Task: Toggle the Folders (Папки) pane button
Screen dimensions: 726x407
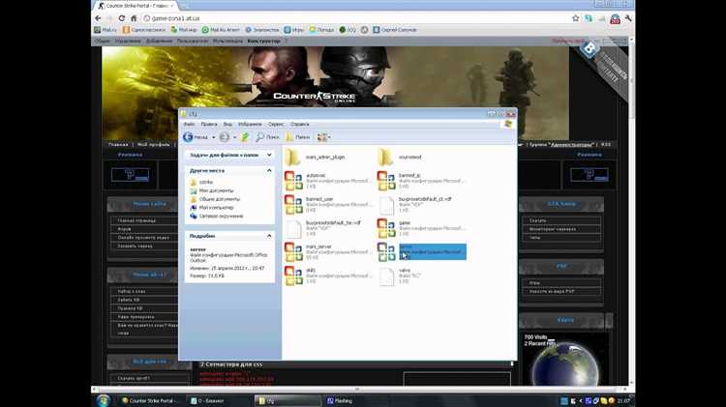Action: click(x=298, y=137)
